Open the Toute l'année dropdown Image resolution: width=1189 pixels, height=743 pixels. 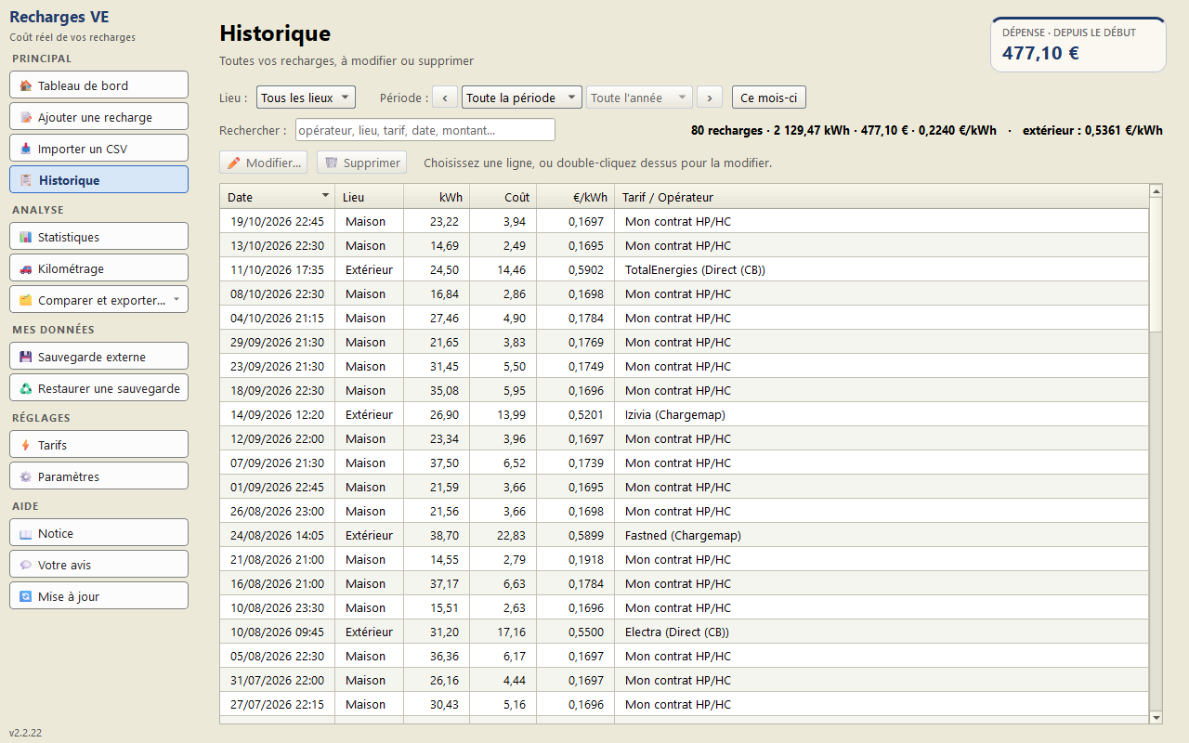(639, 98)
